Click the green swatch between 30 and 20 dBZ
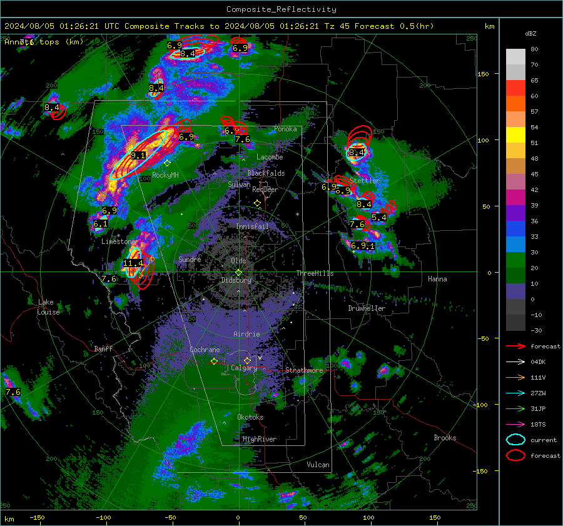 (515, 260)
